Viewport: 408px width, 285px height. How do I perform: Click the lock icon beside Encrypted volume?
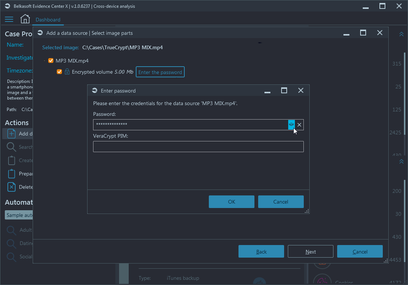[x=67, y=72]
